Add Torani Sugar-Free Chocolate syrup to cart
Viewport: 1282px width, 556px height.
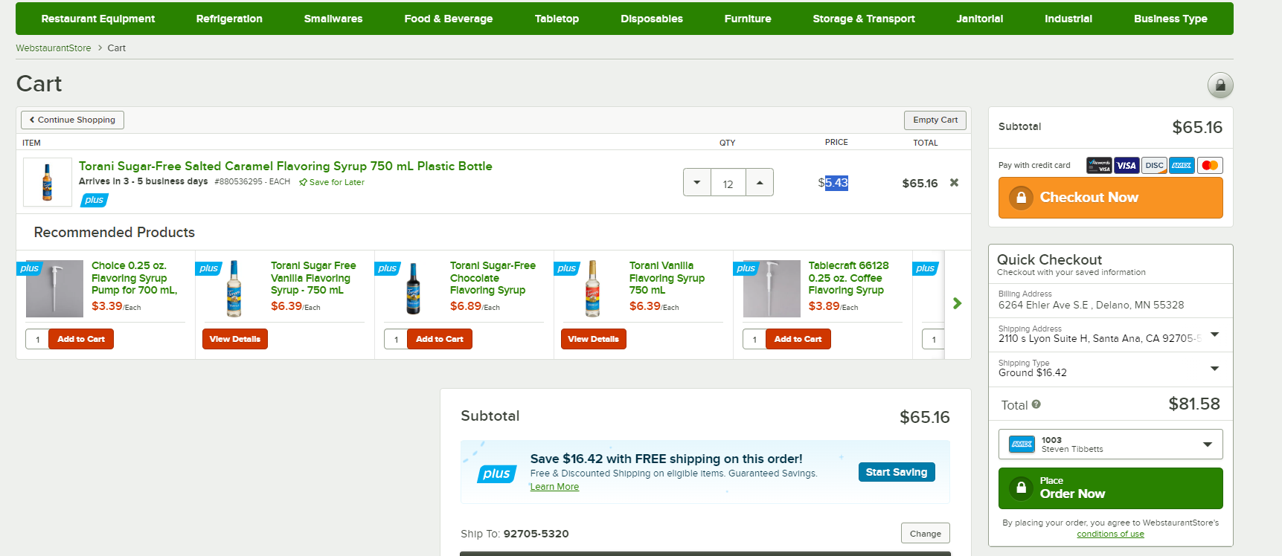[440, 339]
